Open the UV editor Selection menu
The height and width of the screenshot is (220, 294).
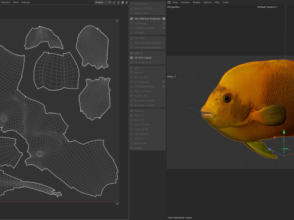(x=6, y=2)
